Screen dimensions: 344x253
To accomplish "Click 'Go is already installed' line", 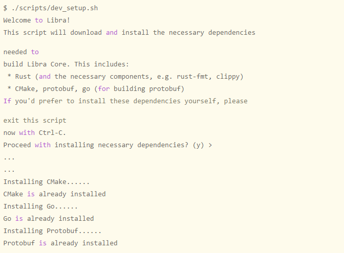I will [x=49, y=219].
